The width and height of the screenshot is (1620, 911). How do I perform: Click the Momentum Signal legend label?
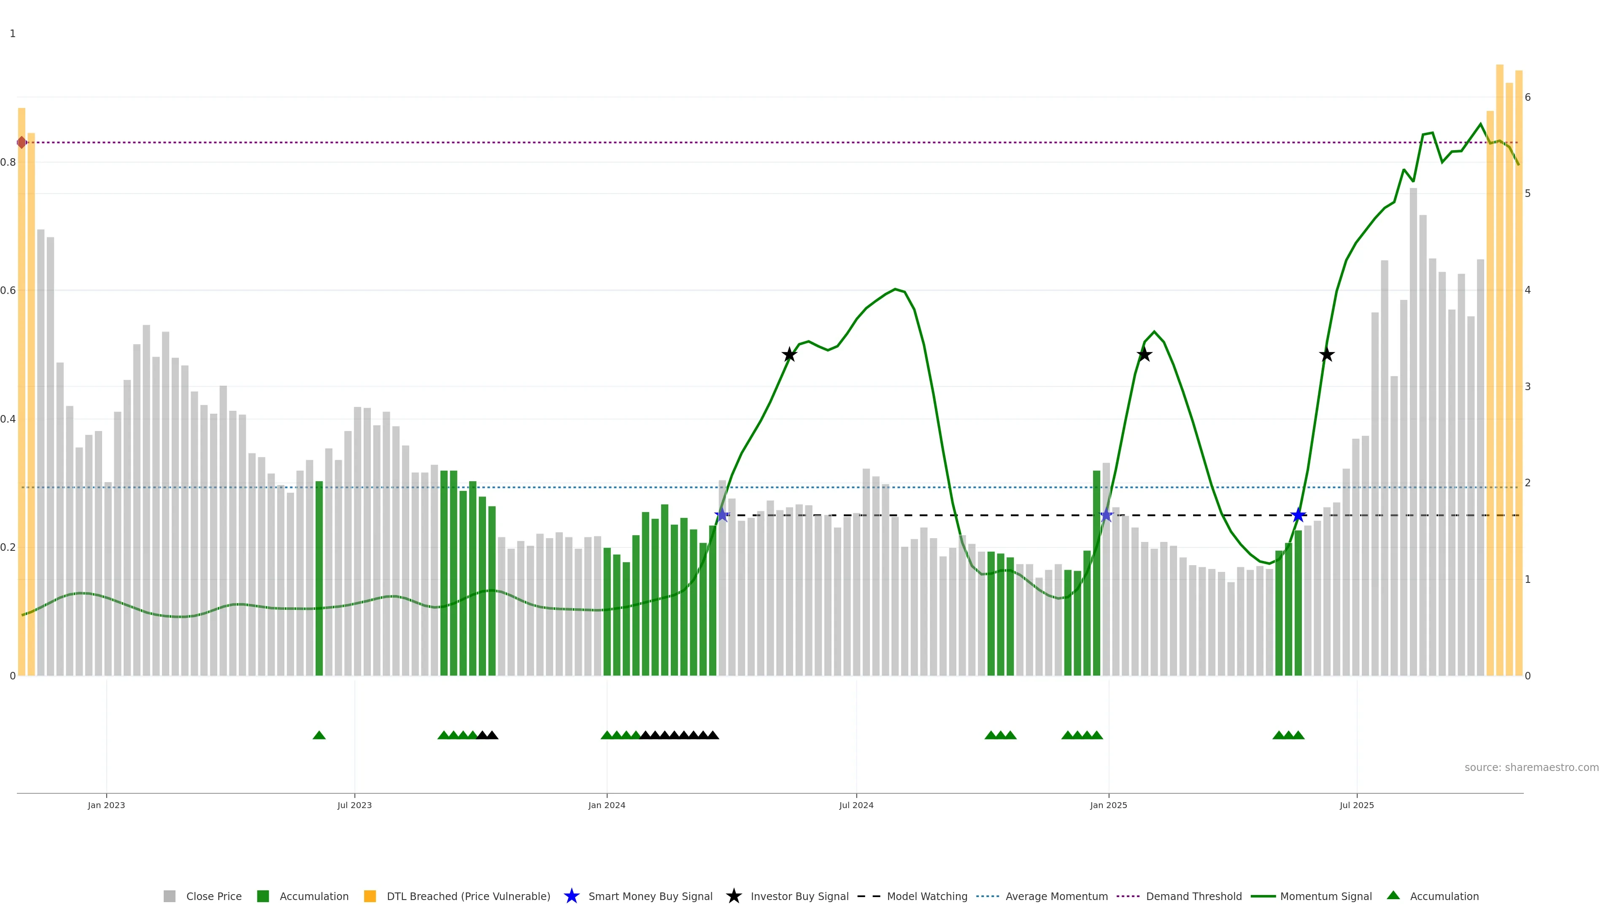pos(1326,897)
